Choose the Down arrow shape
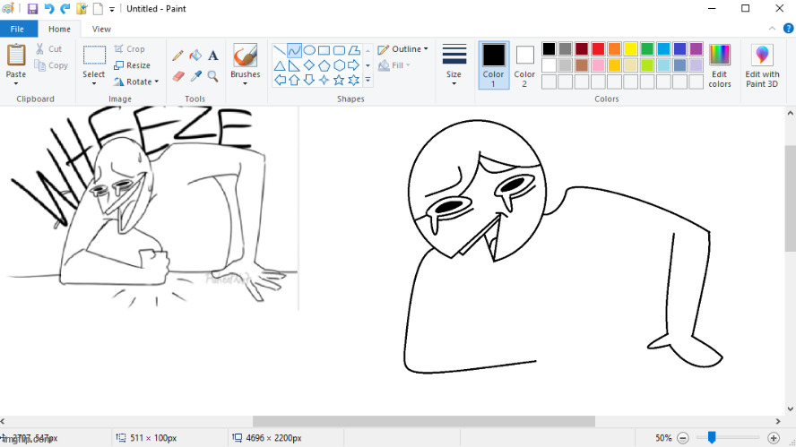The image size is (796, 447). tap(309, 80)
